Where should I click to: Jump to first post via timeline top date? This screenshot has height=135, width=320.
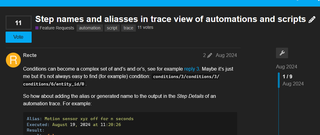tap(287, 67)
